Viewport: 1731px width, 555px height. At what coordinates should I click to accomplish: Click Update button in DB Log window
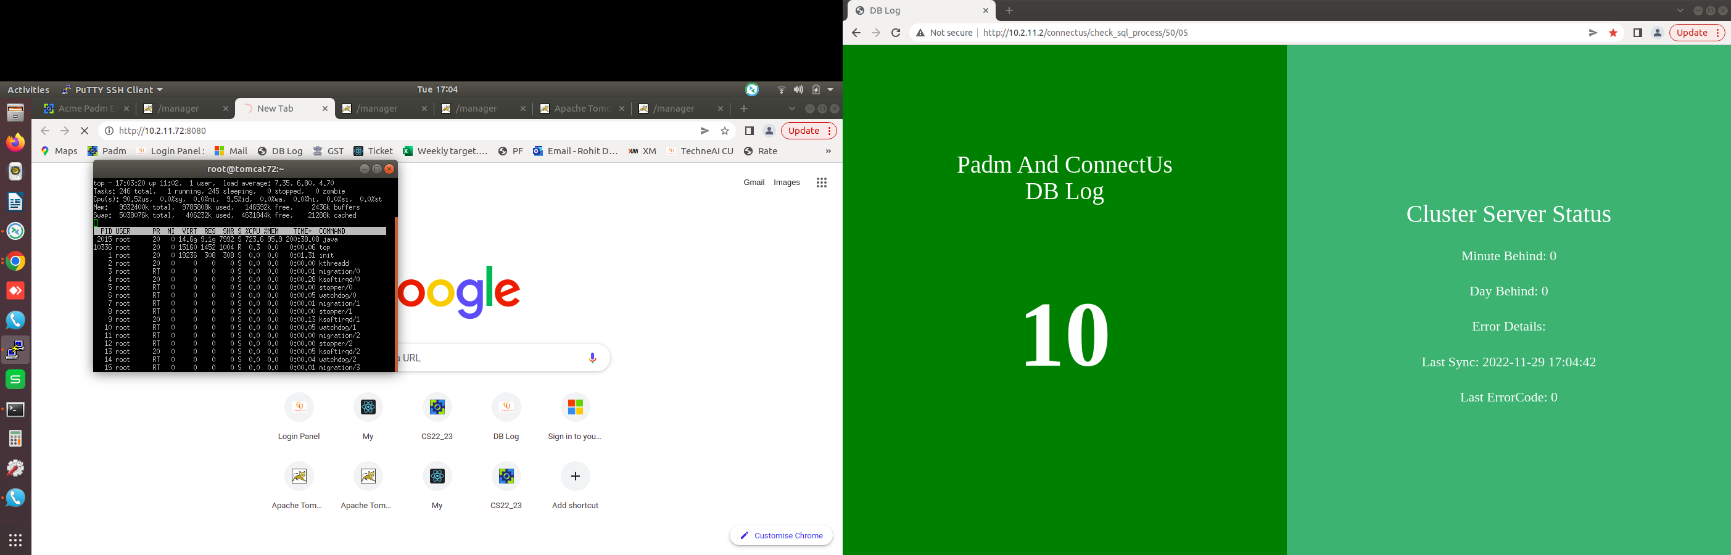pos(1696,32)
